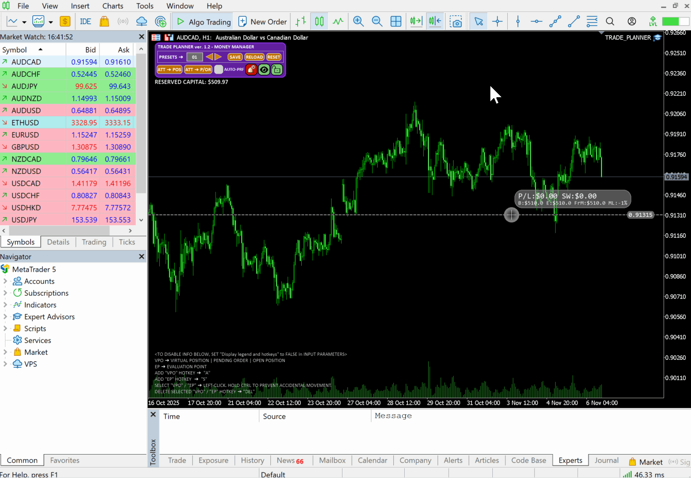Select the AUDUSD row in Market Watch

coord(31,110)
